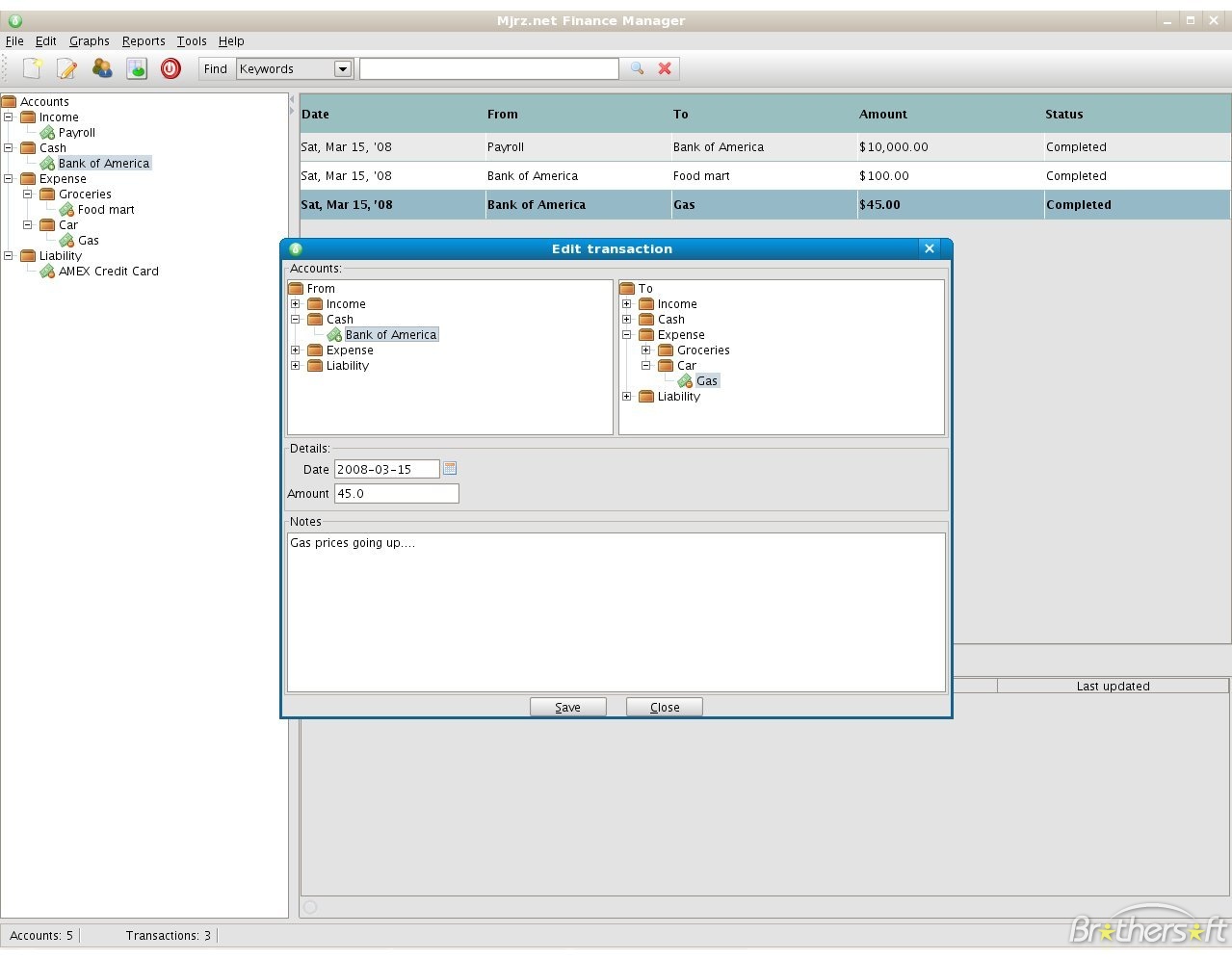1232x960 pixels.
Task: Collapse the Groceries node in sidebar
Action: pos(28,194)
